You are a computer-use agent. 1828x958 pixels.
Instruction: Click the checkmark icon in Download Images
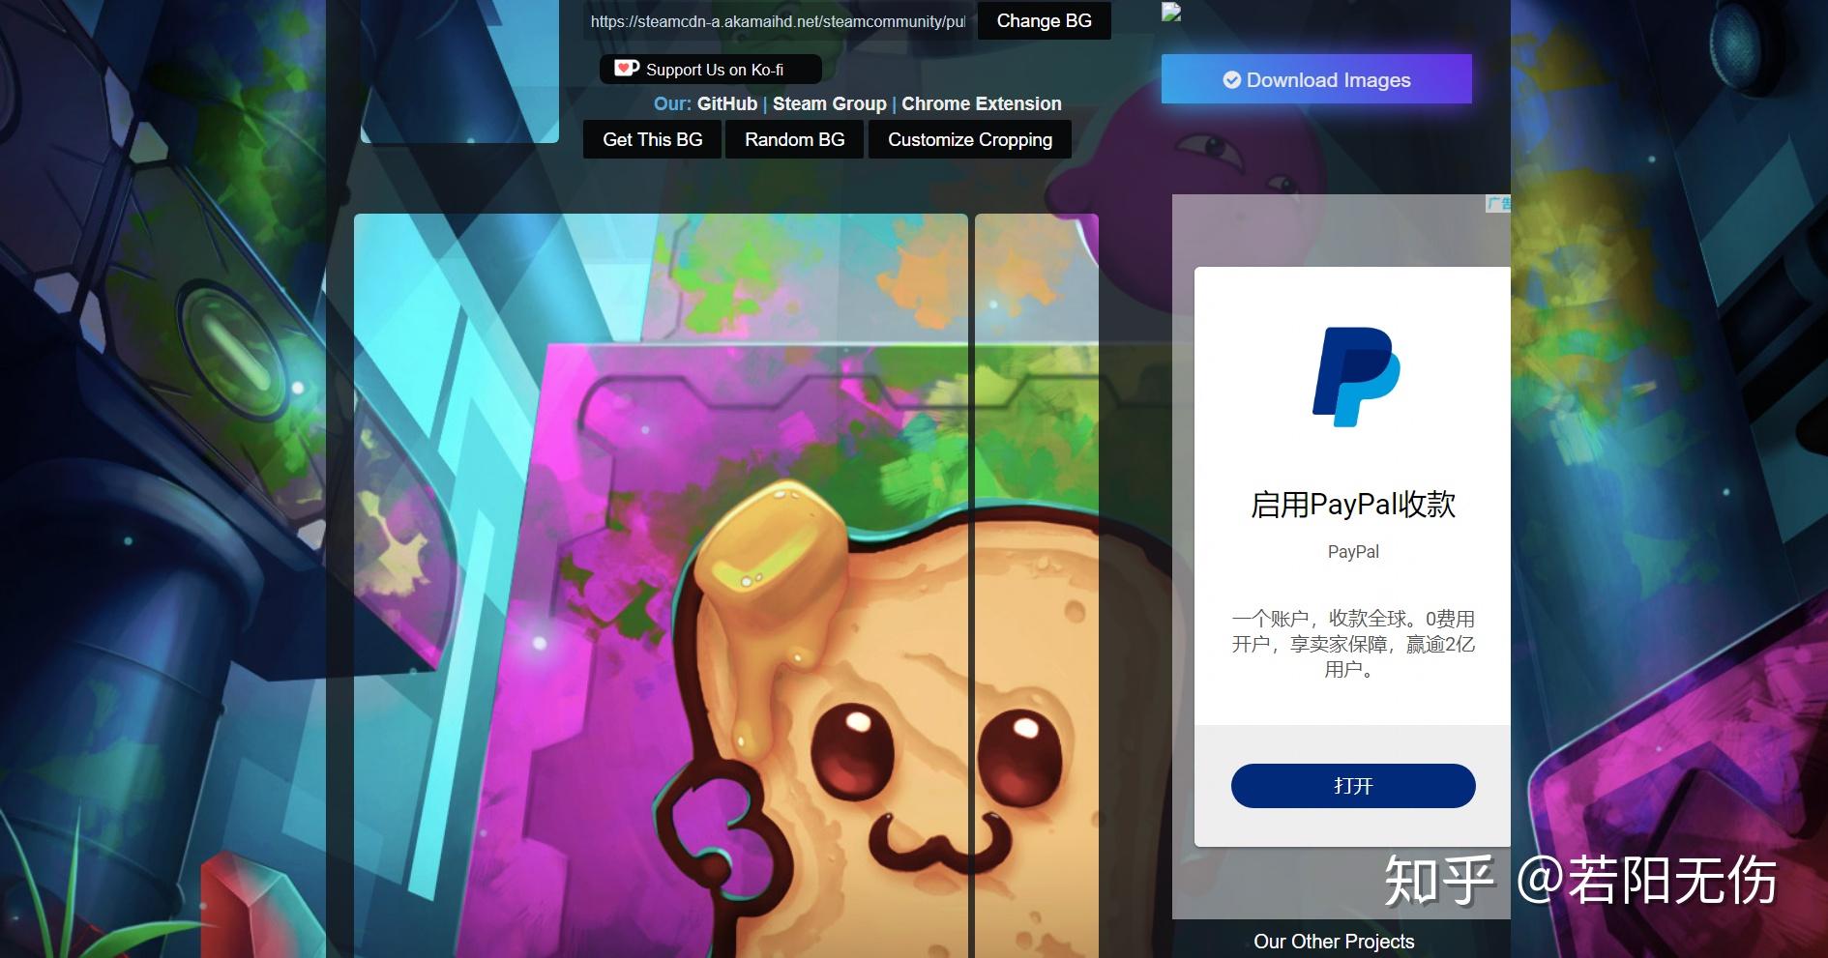click(1231, 80)
